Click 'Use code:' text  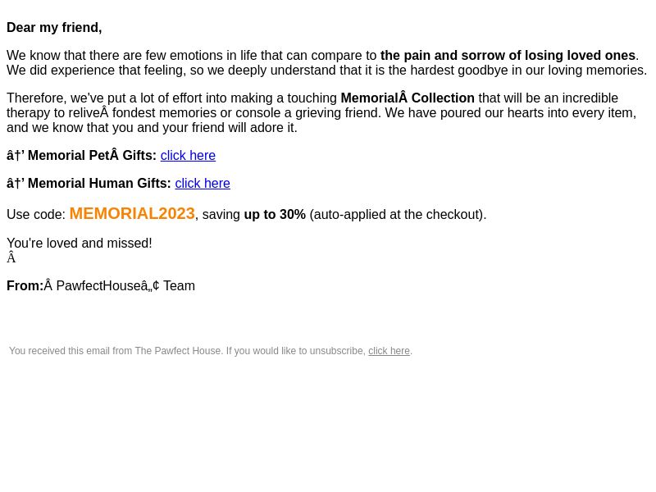tap(36, 215)
